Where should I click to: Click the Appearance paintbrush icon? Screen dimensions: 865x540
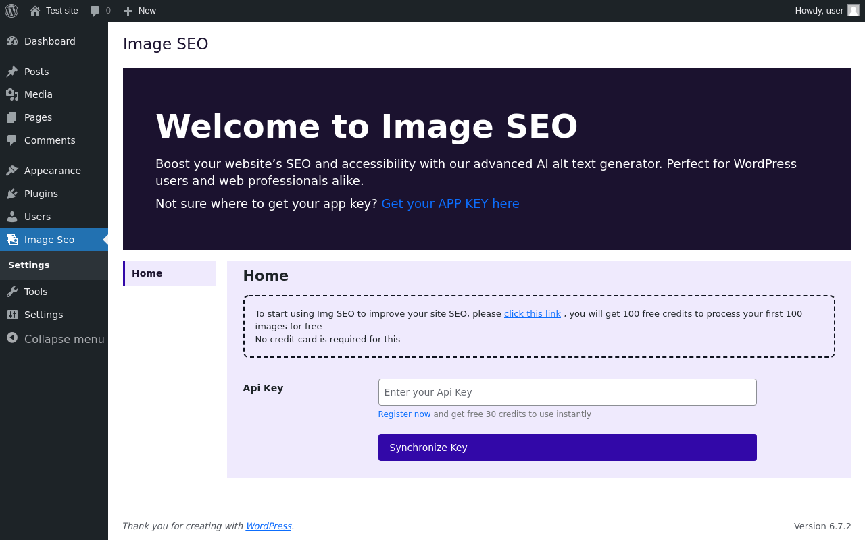12,171
